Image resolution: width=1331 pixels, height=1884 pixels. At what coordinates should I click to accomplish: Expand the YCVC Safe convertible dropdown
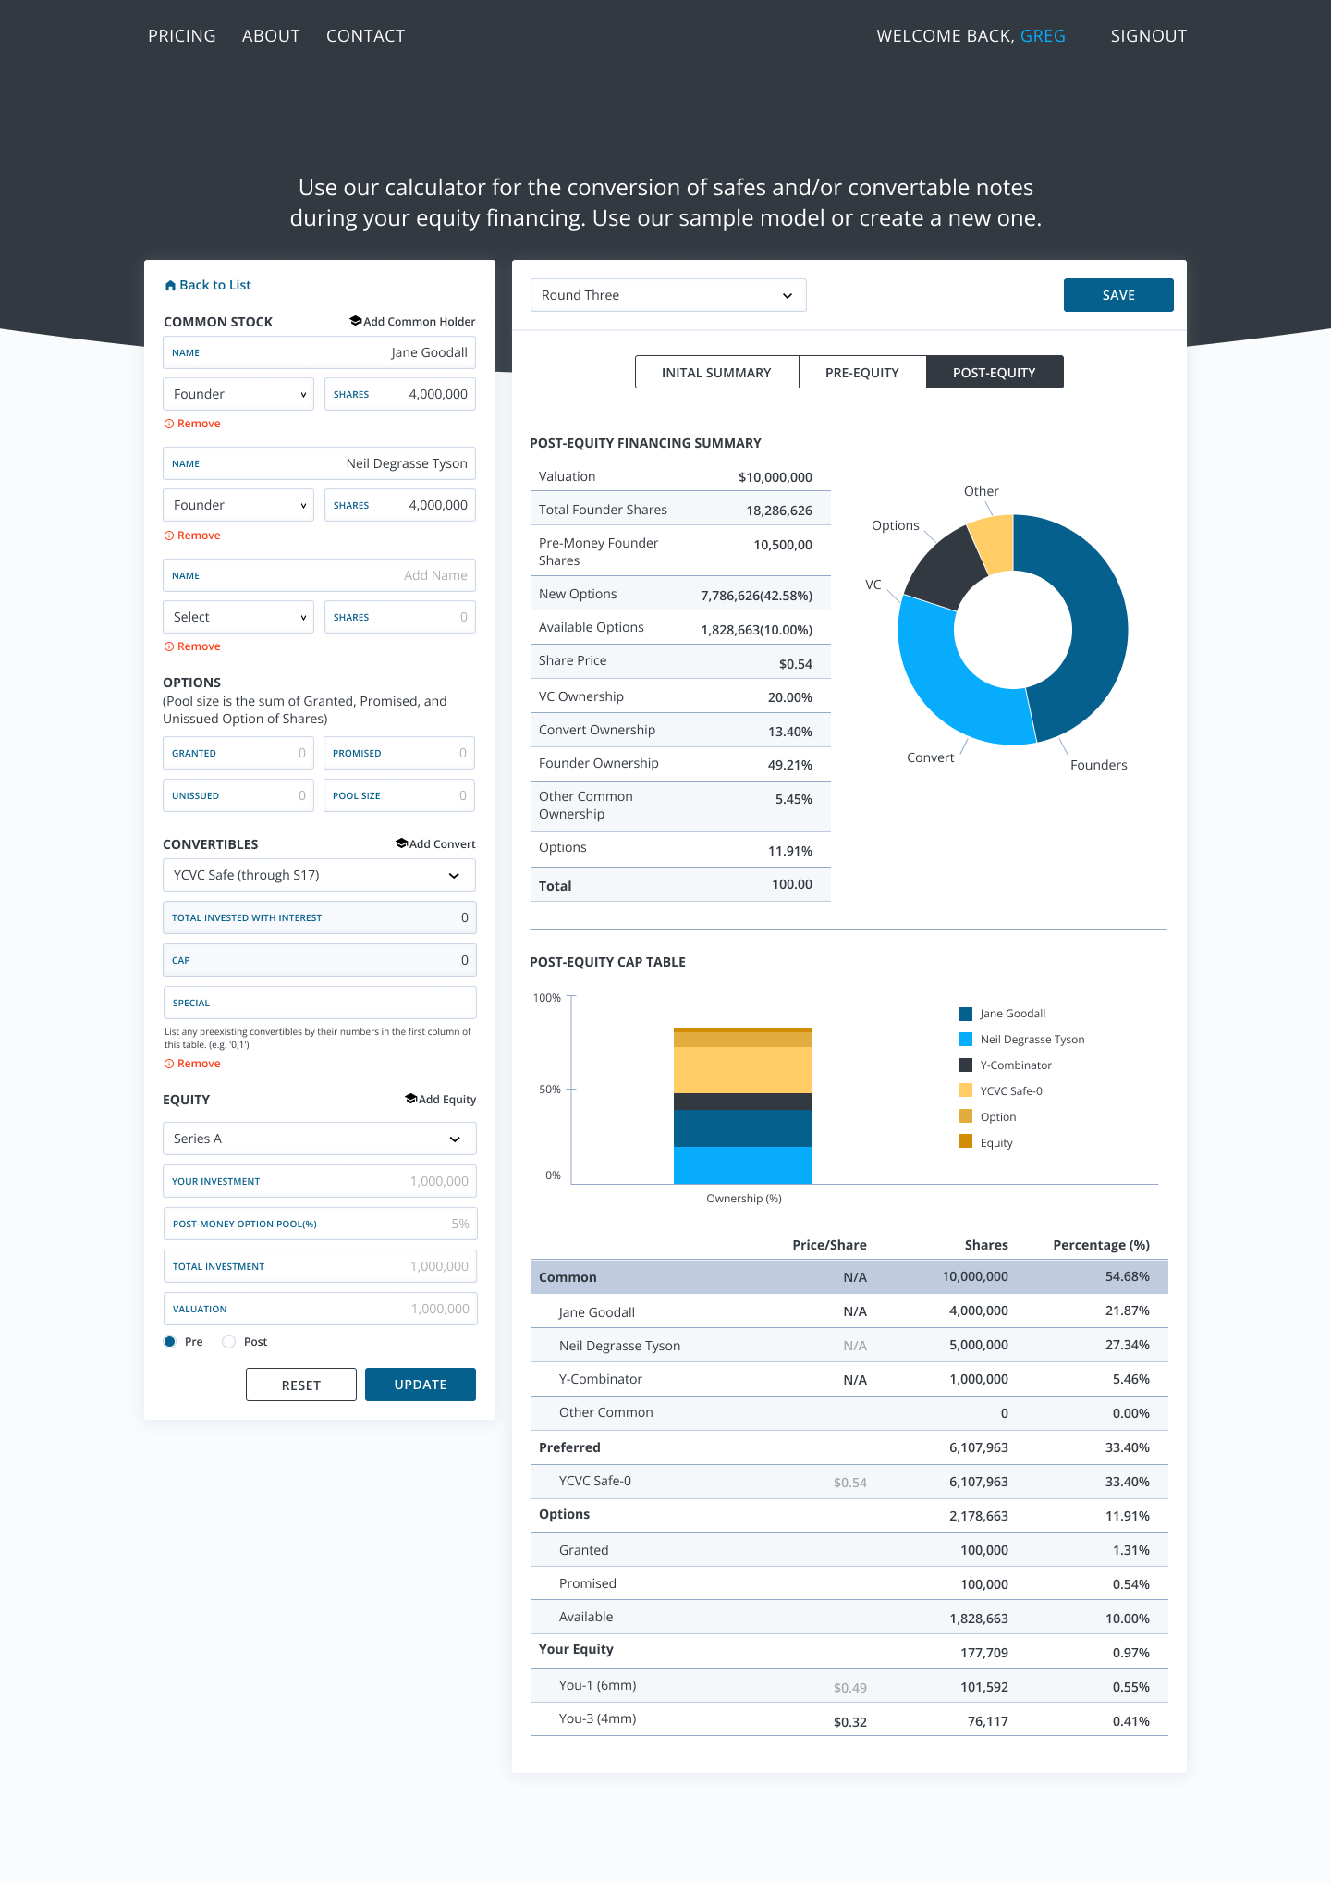pyautogui.click(x=319, y=875)
